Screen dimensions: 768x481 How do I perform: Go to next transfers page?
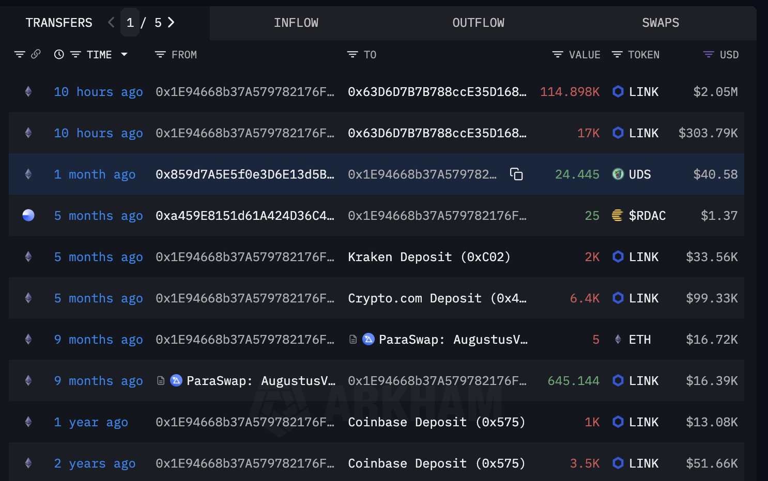tap(171, 23)
